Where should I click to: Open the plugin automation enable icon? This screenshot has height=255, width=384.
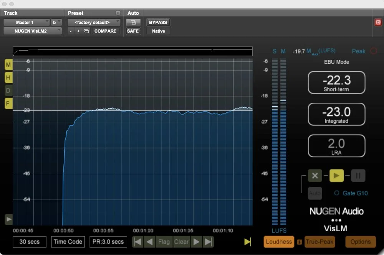tap(133, 22)
